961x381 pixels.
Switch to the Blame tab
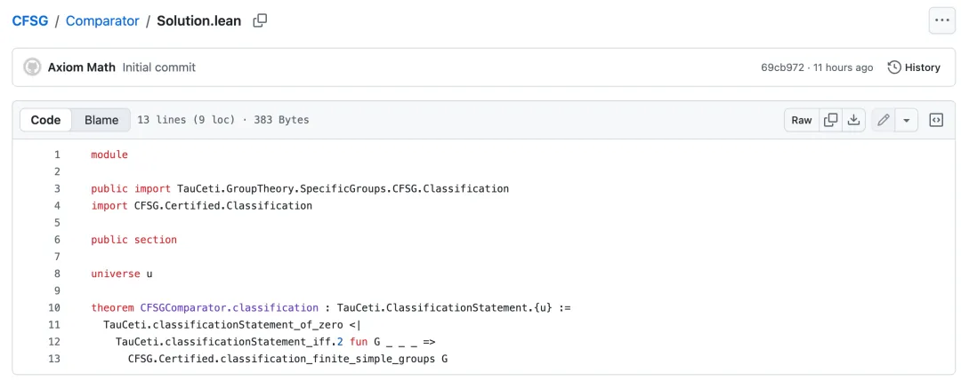point(101,120)
